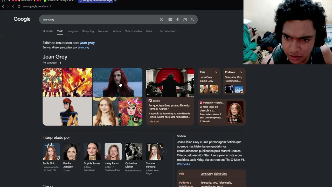Go back with the browser back arrow
This screenshot has width=332, height=187.
click(x=3, y=6)
